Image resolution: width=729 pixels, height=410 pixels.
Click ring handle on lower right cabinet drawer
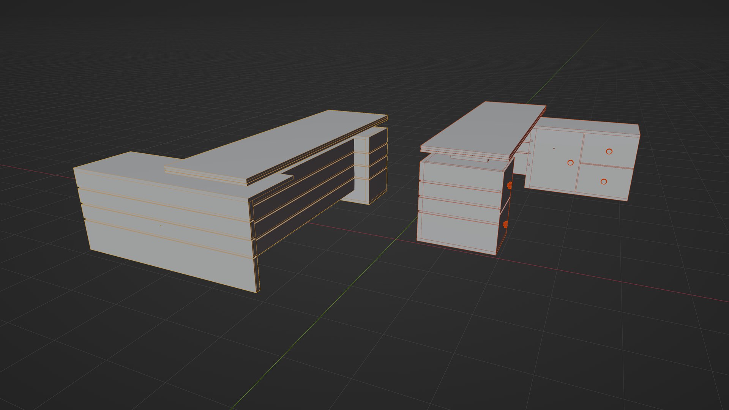pyautogui.click(x=604, y=181)
